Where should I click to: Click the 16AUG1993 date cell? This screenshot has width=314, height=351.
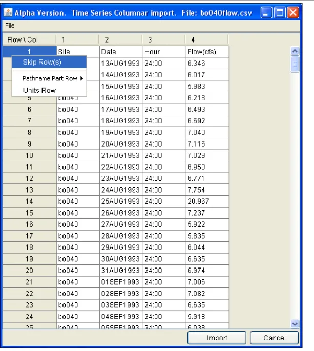121,98
